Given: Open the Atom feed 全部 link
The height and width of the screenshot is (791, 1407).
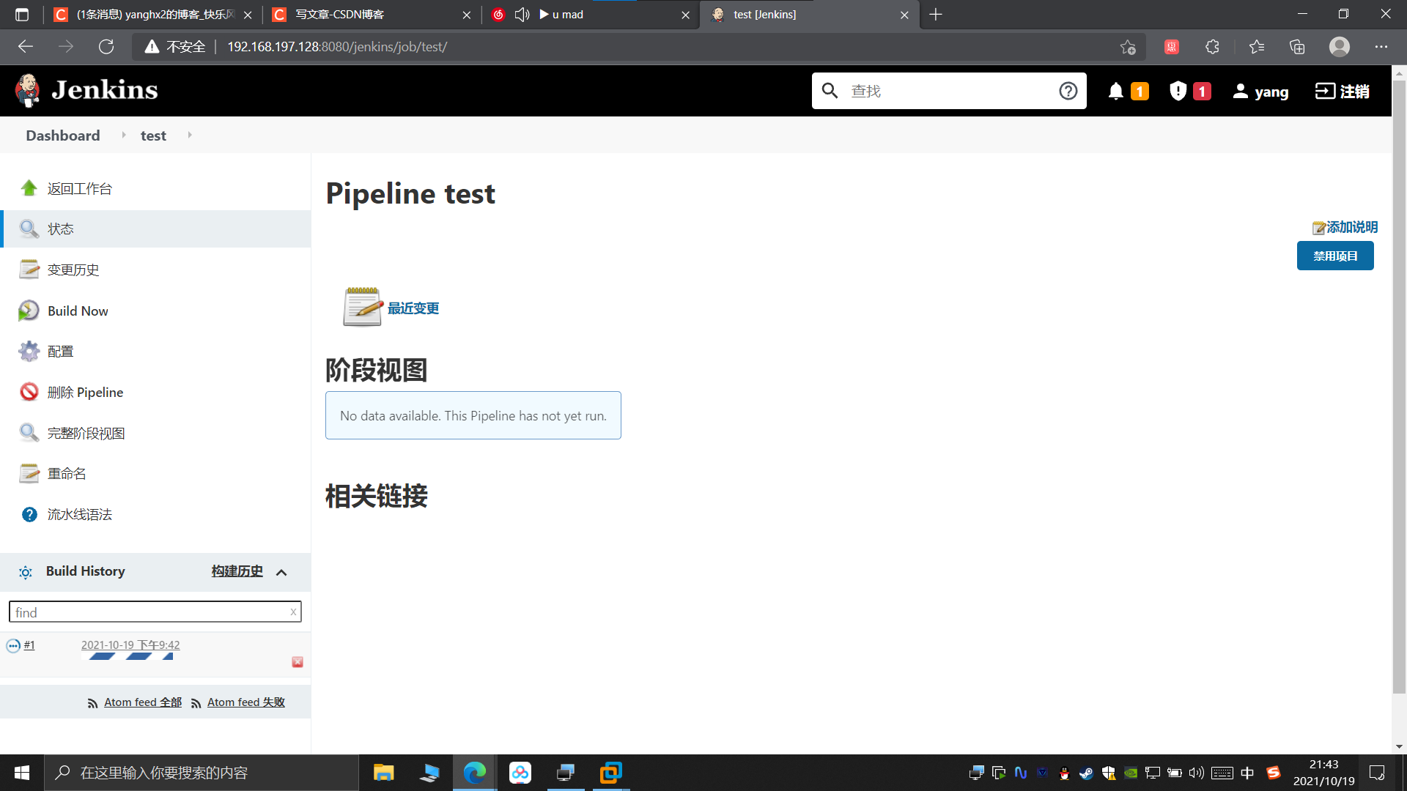Looking at the screenshot, I should coord(141,702).
